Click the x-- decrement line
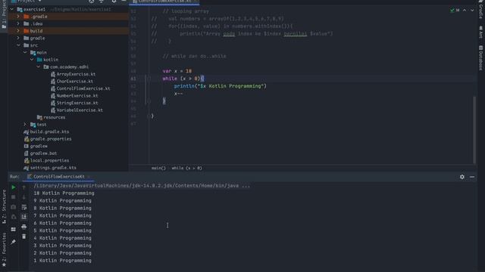 pos(178,94)
